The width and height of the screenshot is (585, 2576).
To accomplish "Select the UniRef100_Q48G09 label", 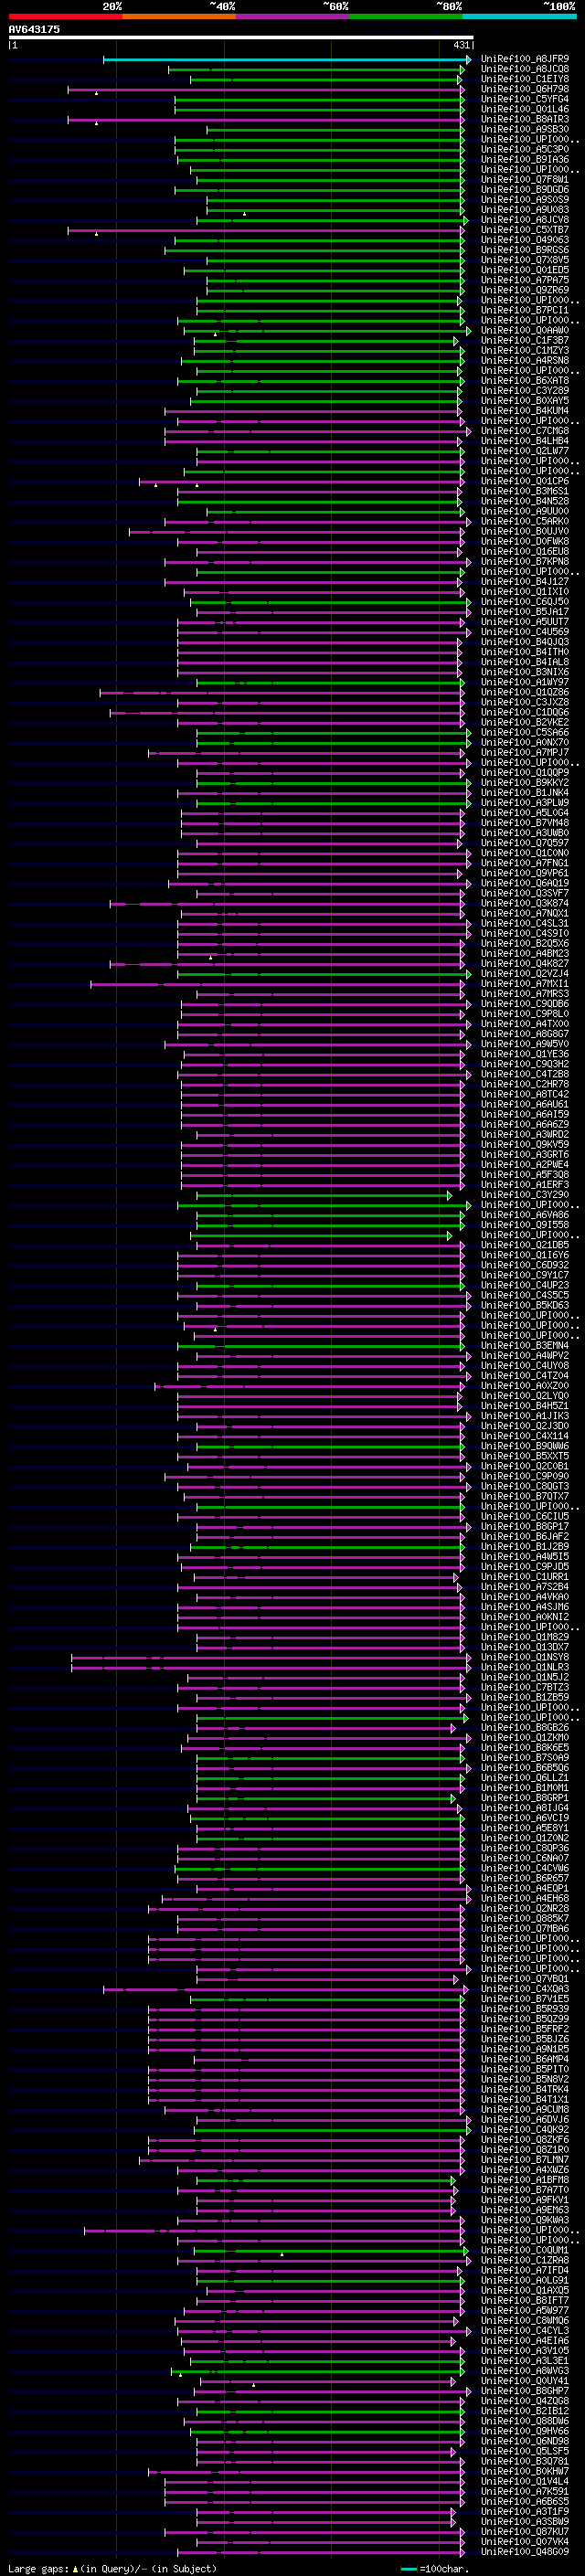I will coord(525,2552).
